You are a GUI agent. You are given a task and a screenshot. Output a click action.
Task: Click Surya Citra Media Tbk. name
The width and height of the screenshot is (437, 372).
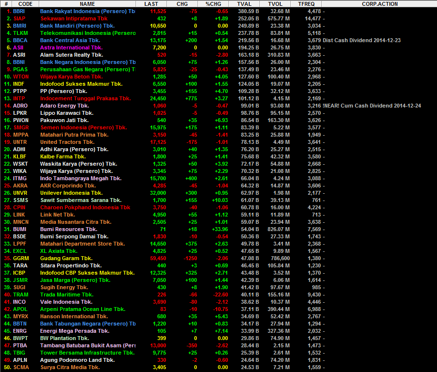(x=70, y=367)
